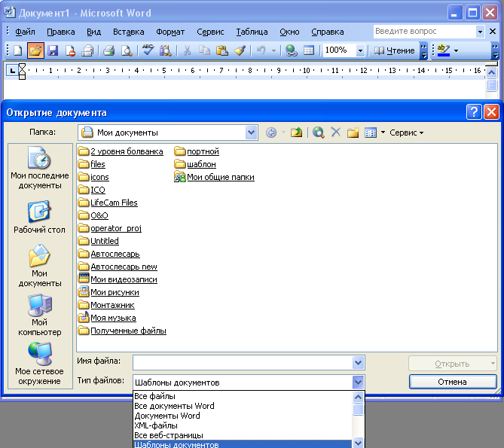Go up one folder level icon
Screen dimensions: 504x448
(x=296, y=133)
